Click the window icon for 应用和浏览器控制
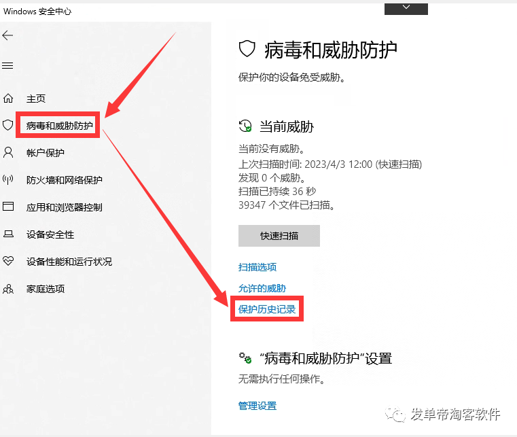The height and width of the screenshot is (437, 517). (x=8, y=207)
